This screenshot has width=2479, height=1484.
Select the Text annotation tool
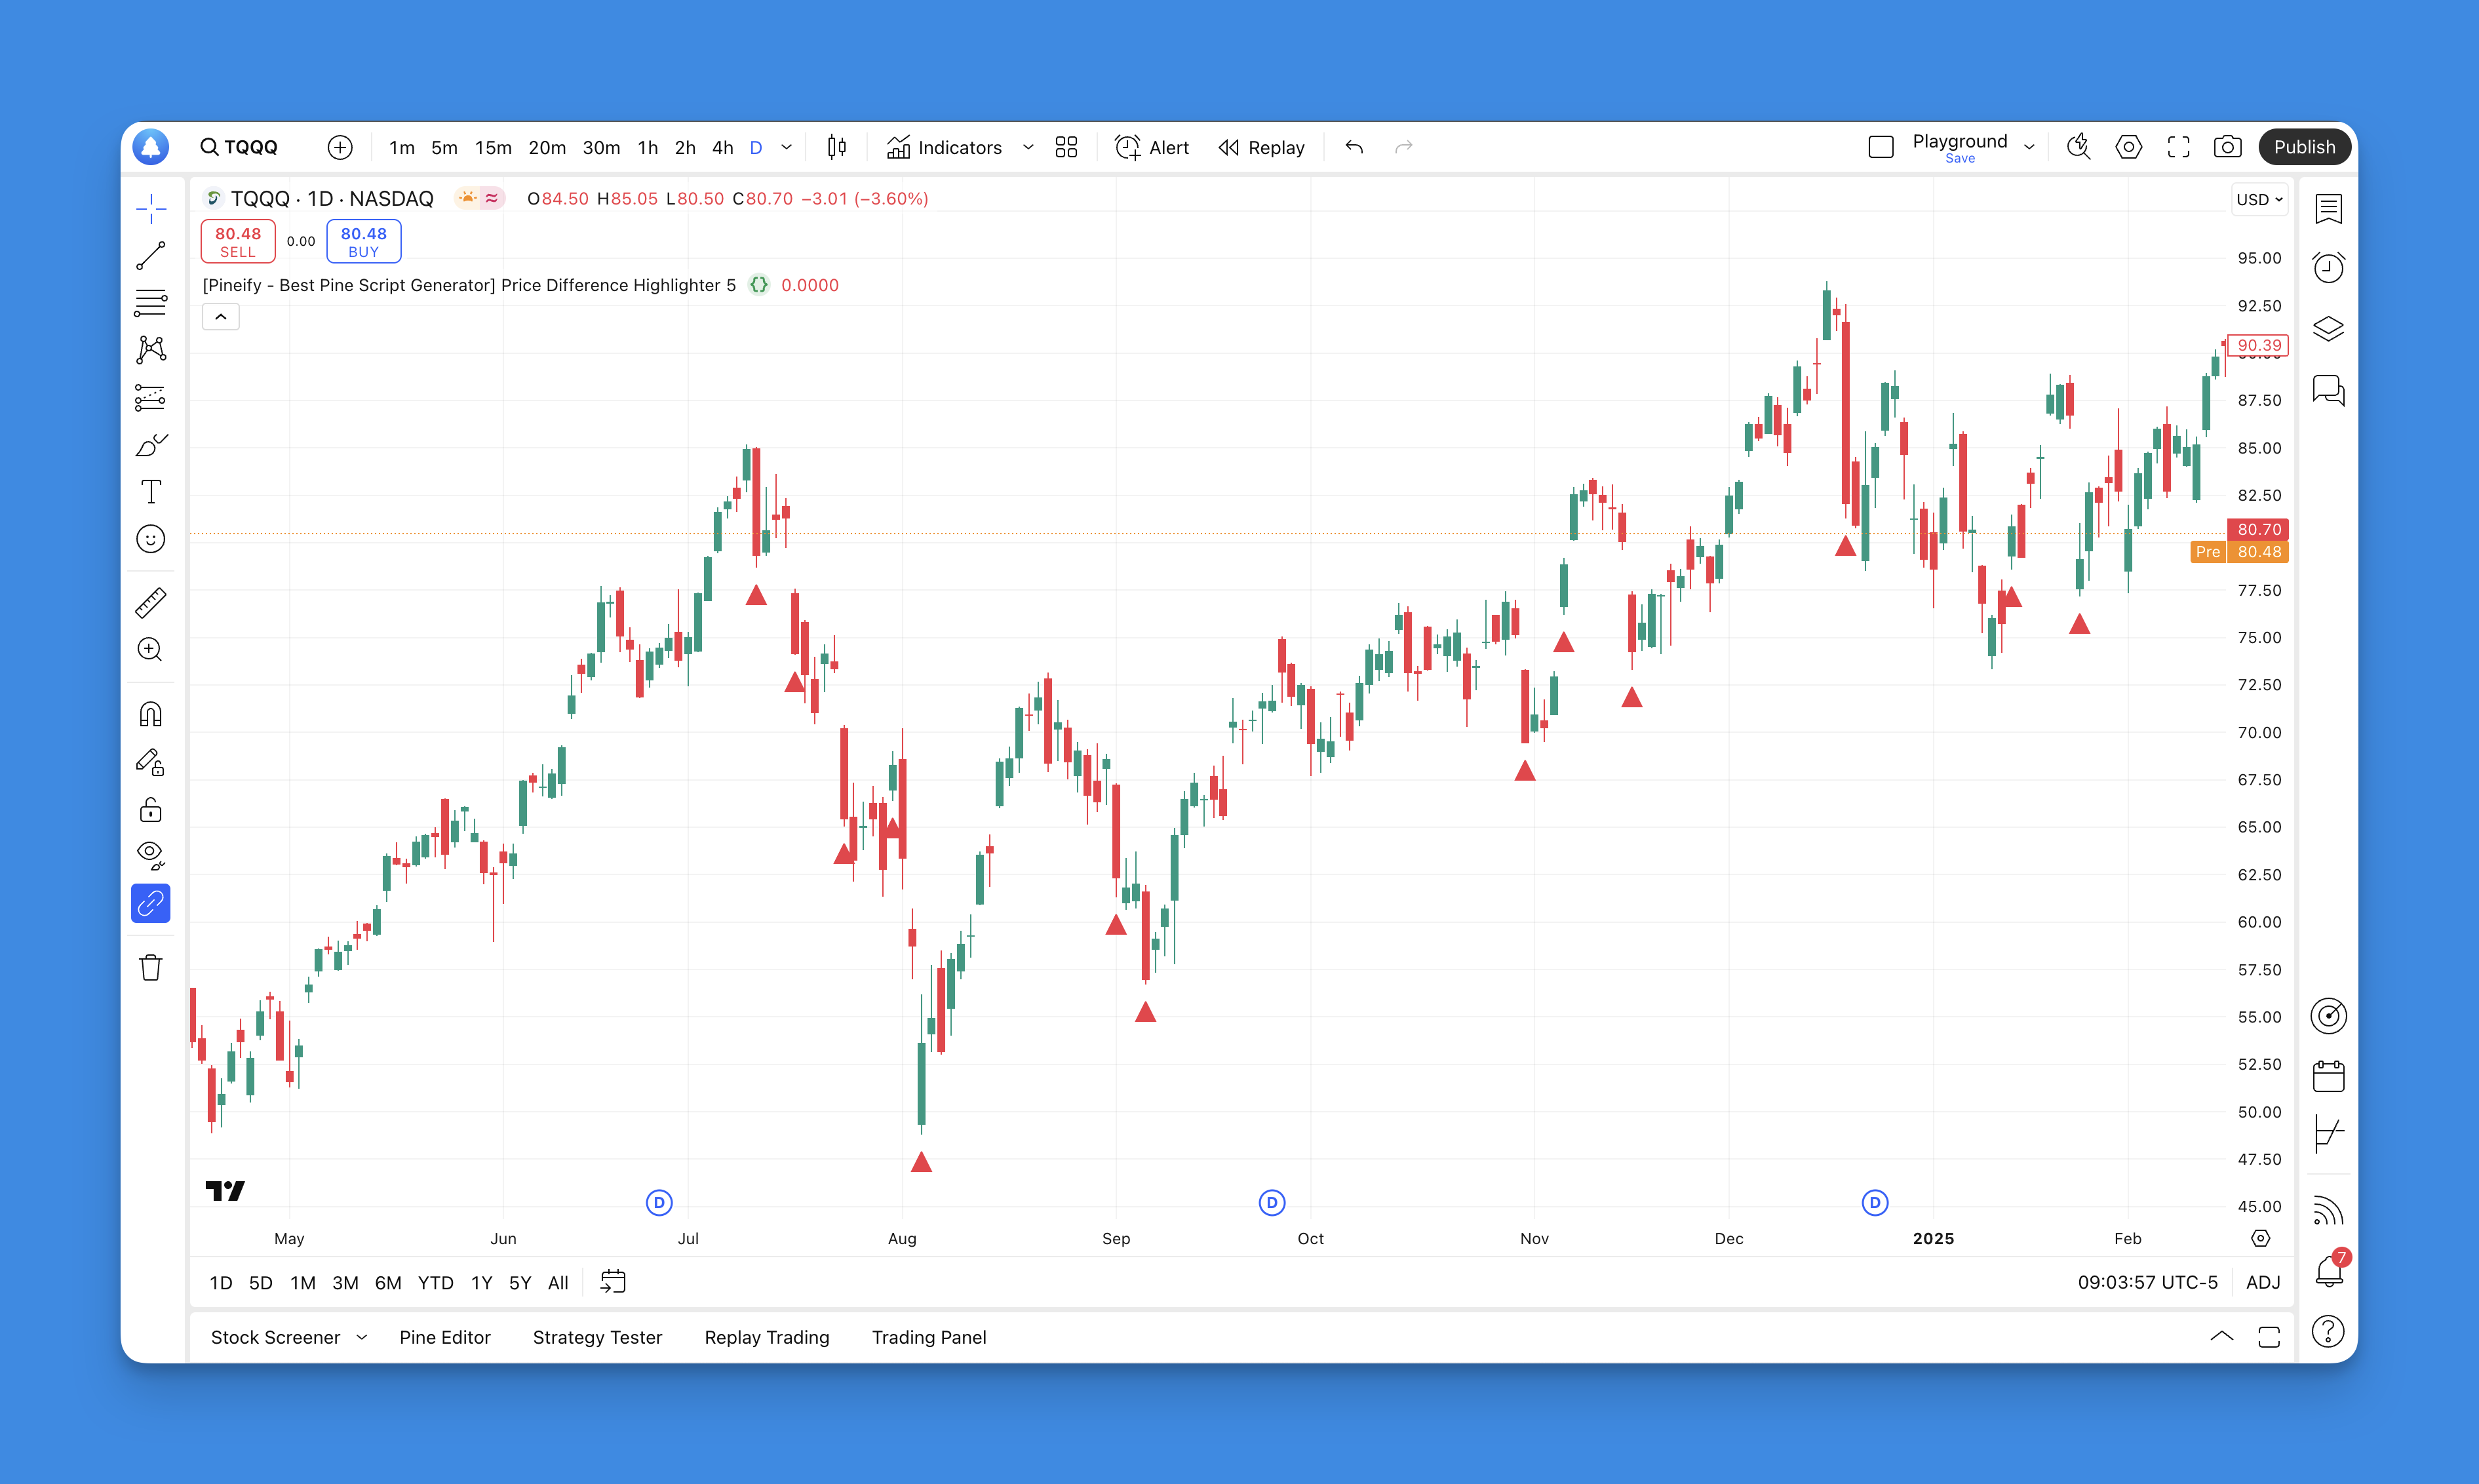pos(151,492)
